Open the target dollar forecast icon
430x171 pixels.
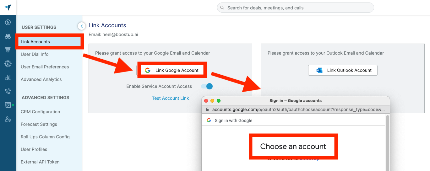[8, 64]
